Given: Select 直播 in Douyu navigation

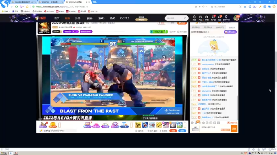Looking at the screenshot, I should coord(67,18).
